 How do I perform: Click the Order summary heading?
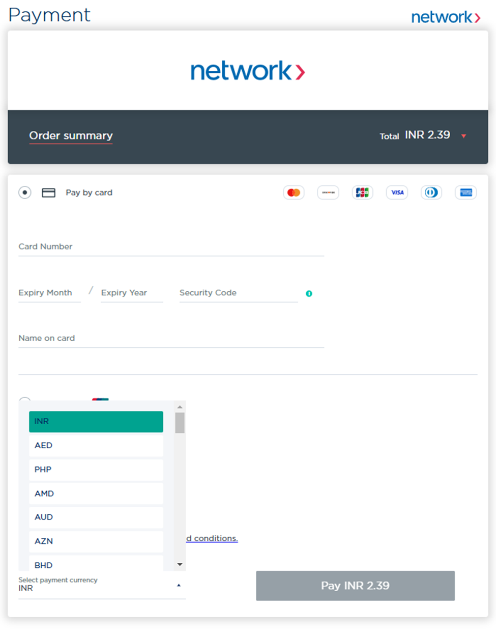pos(71,135)
